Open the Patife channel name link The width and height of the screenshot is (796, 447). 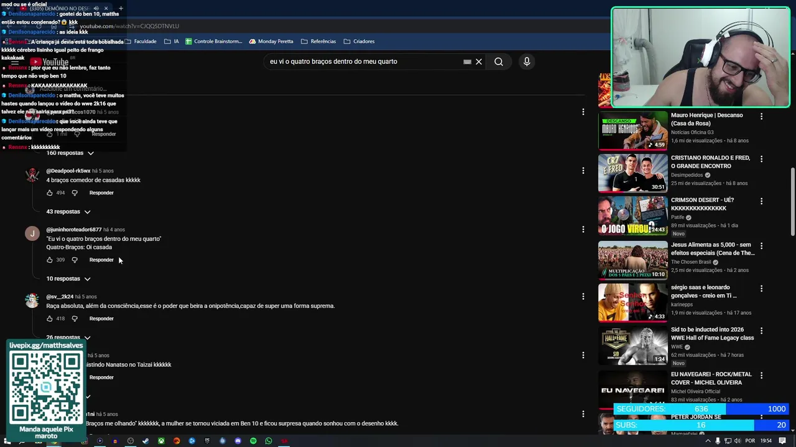677,217
